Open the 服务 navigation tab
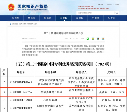The image size is (127, 112). (x=79, y=18)
